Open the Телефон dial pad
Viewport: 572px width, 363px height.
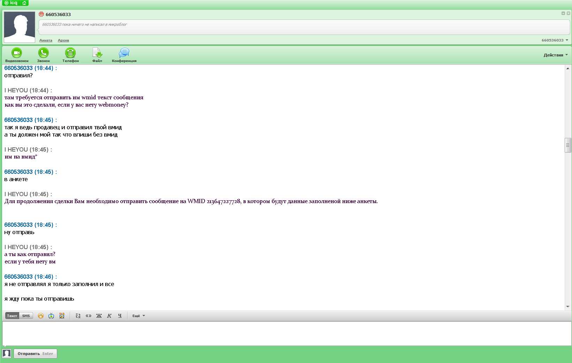[x=70, y=55]
